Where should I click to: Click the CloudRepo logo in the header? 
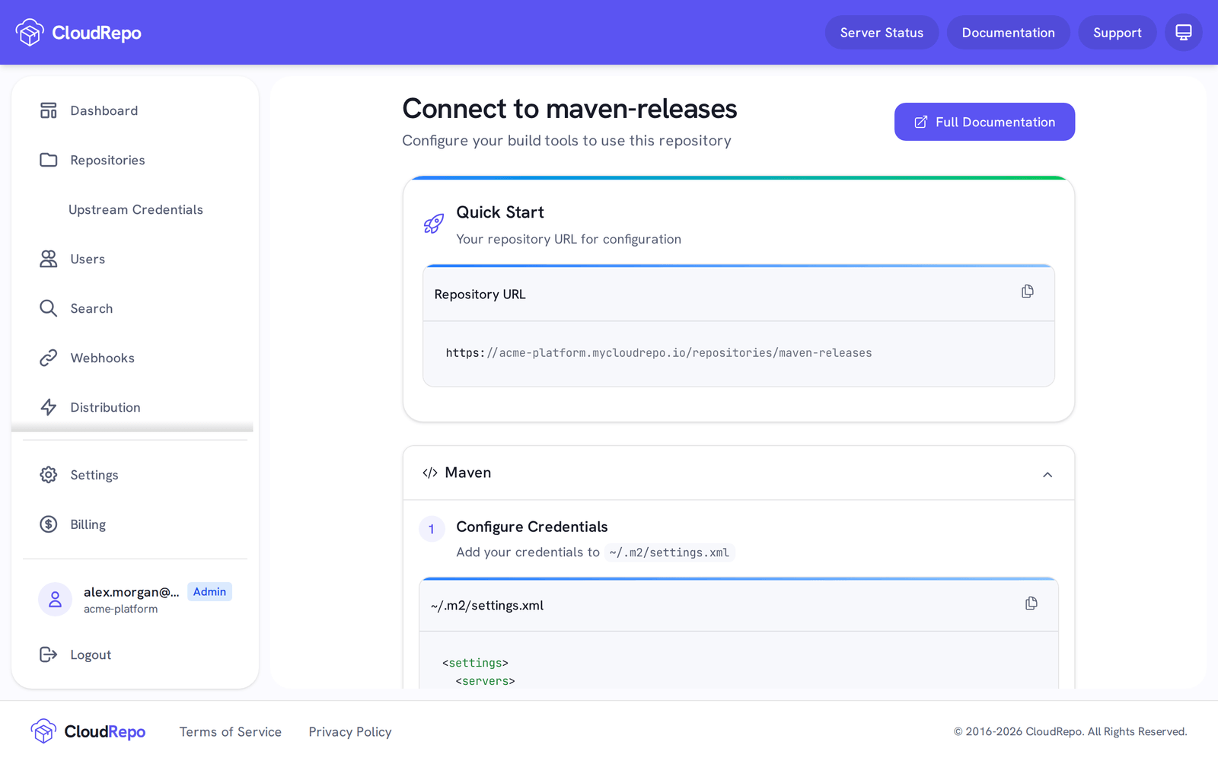78,33
